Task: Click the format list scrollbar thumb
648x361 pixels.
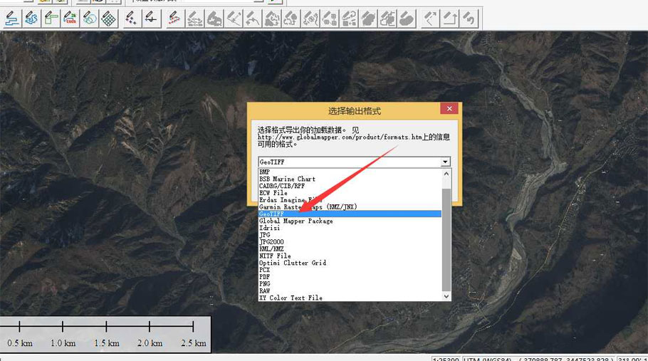Action: (x=446, y=240)
